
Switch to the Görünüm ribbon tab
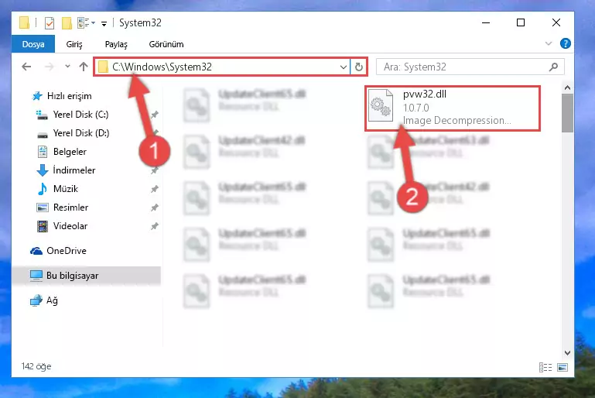(x=166, y=44)
